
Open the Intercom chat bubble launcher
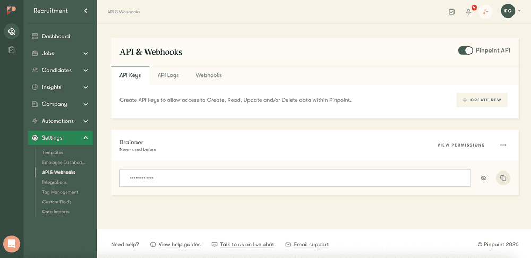coord(12,244)
